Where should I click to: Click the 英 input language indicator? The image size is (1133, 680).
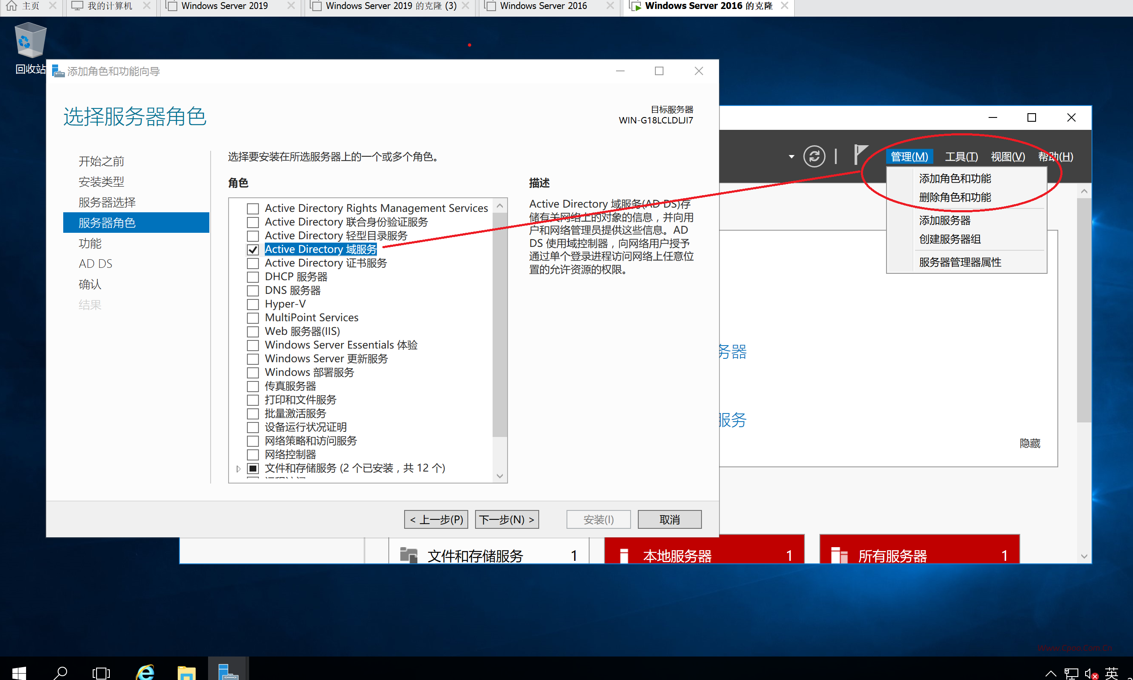(1112, 673)
